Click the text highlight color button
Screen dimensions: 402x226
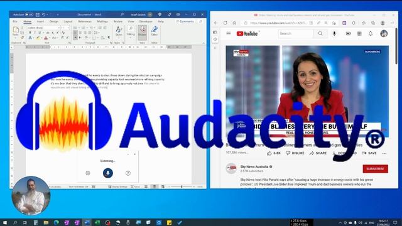pyautogui.click(x=38, y=38)
